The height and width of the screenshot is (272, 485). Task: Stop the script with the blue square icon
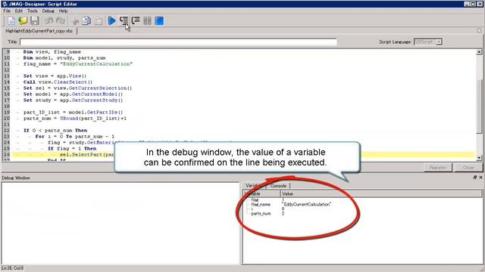[x=159, y=21]
